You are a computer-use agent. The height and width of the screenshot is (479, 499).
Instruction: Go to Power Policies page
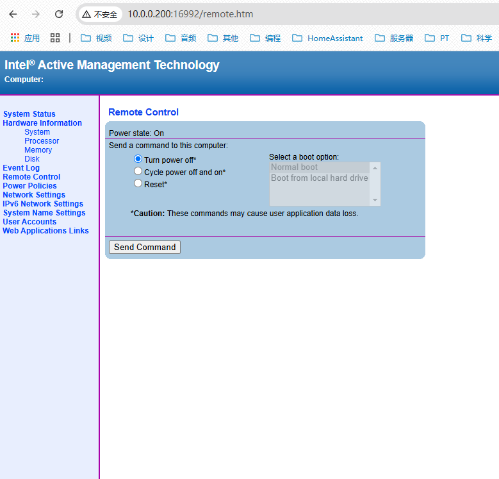pyautogui.click(x=29, y=186)
